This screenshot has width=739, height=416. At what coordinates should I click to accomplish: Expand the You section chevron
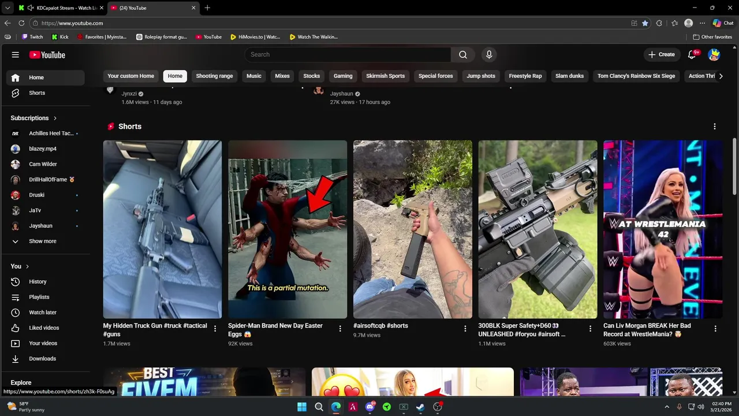[x=27, y=266]
